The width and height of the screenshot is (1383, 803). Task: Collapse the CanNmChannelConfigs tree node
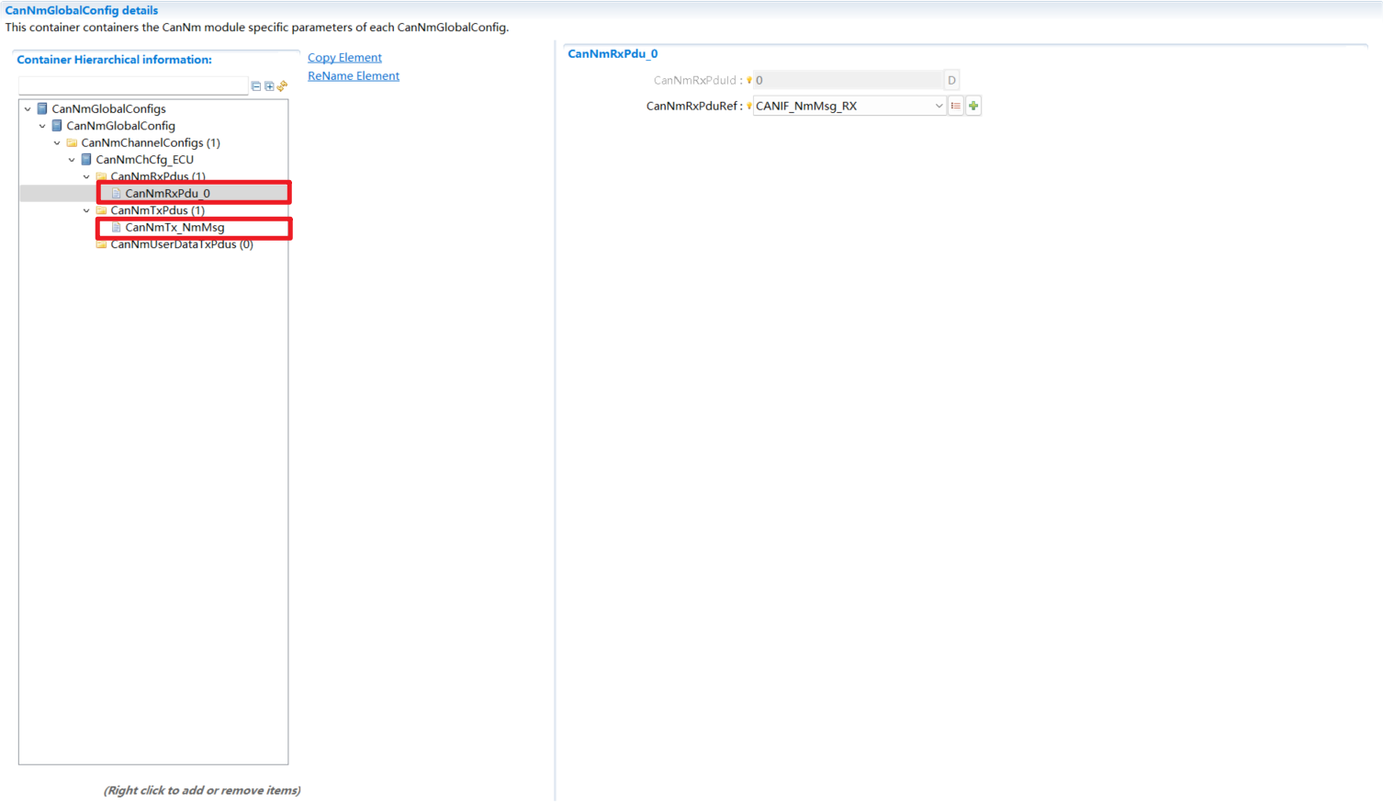tap(57, 142)
